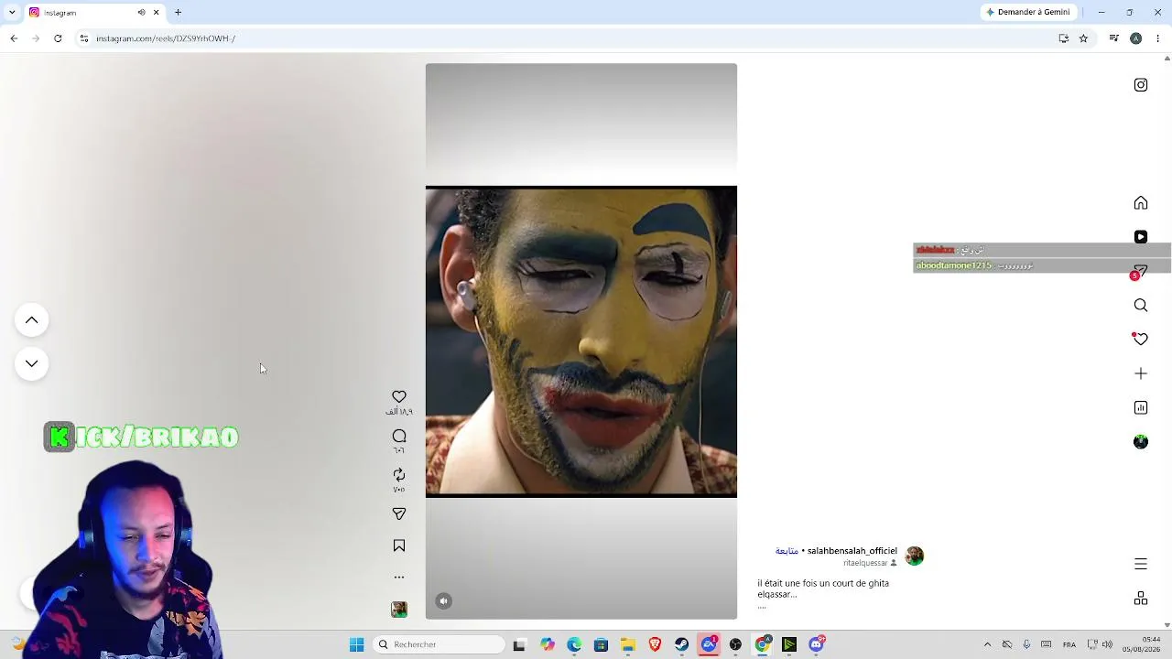This screenshot has width=1172, height=659.
Task: Go forward in browser history
Action: click(36, 38)
